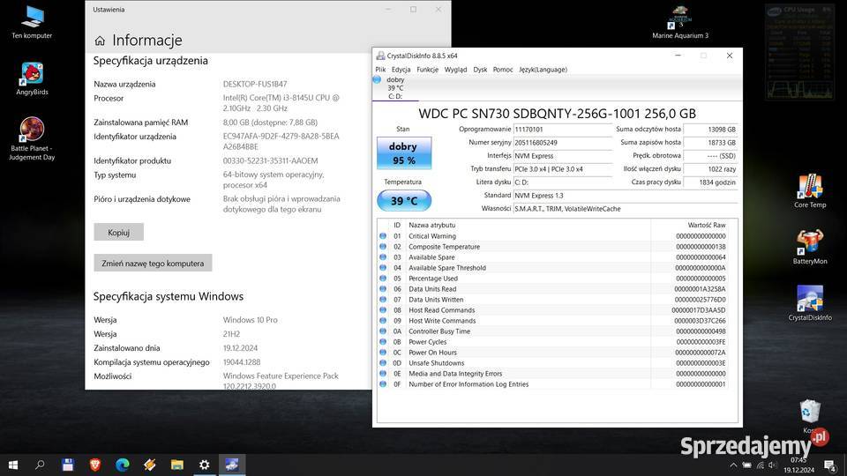Image resolution: width=847 pixels, height=476 pixels.
Task: Click the Tryb transferu PCIe 3.0 x4 field
Action: (x=562, y=169)
